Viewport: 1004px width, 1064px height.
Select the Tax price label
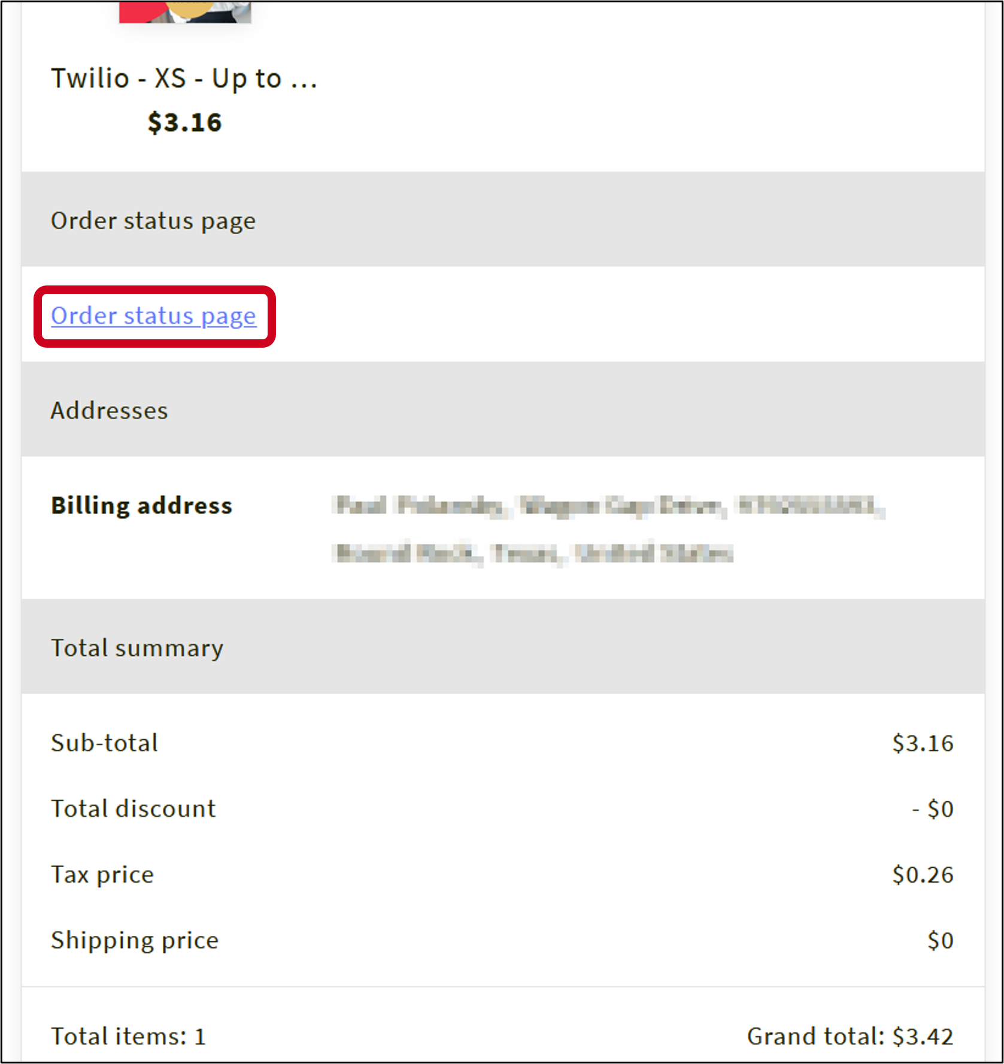[102, 874]
